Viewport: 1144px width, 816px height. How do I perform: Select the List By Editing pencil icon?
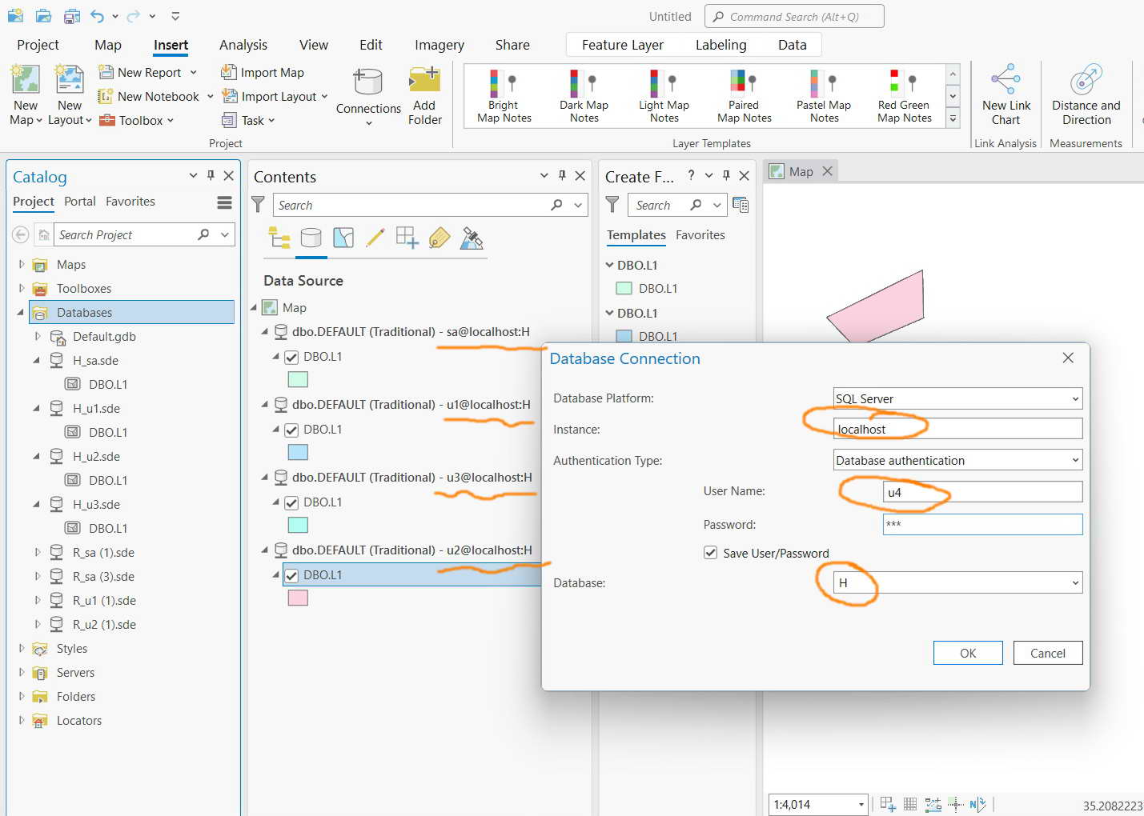(375, 238)
